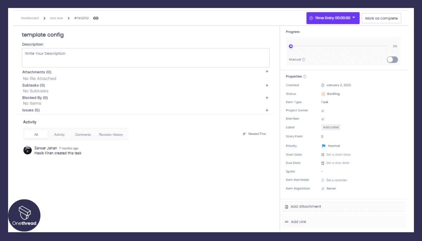Add a subtask with the plus icon

coord(267,85)
